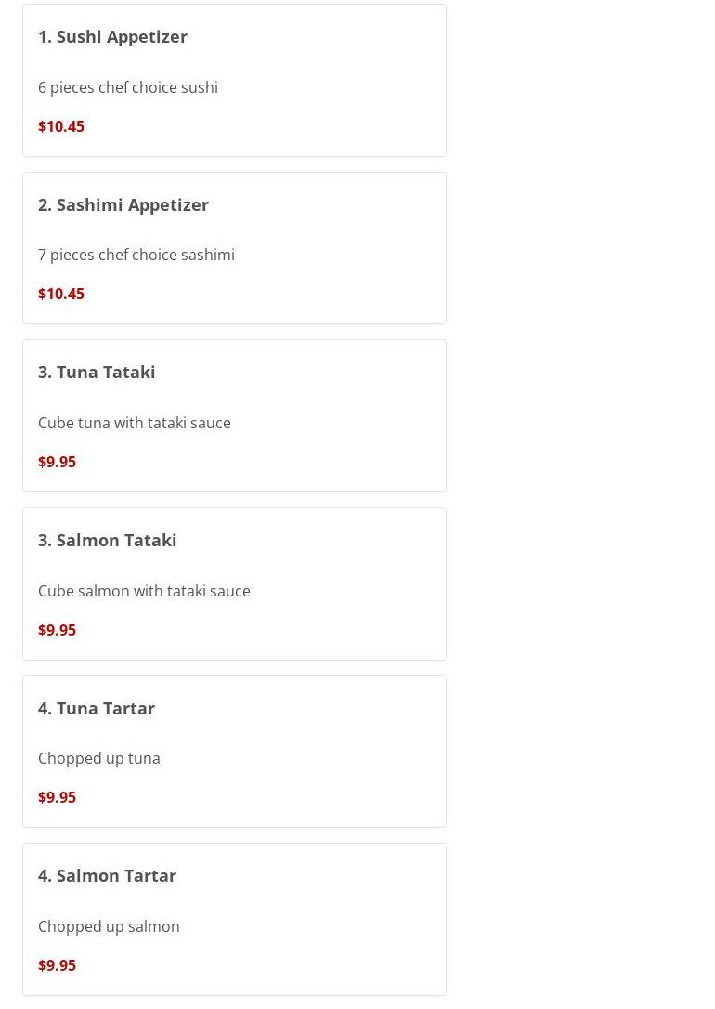Click the '7 pieces chef choice sashimi' description

point(136,255)
